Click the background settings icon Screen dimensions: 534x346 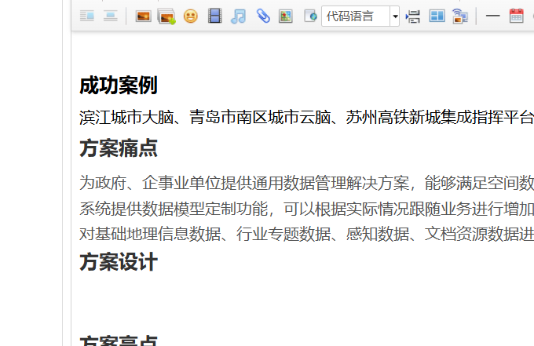(x=460, y=16)
